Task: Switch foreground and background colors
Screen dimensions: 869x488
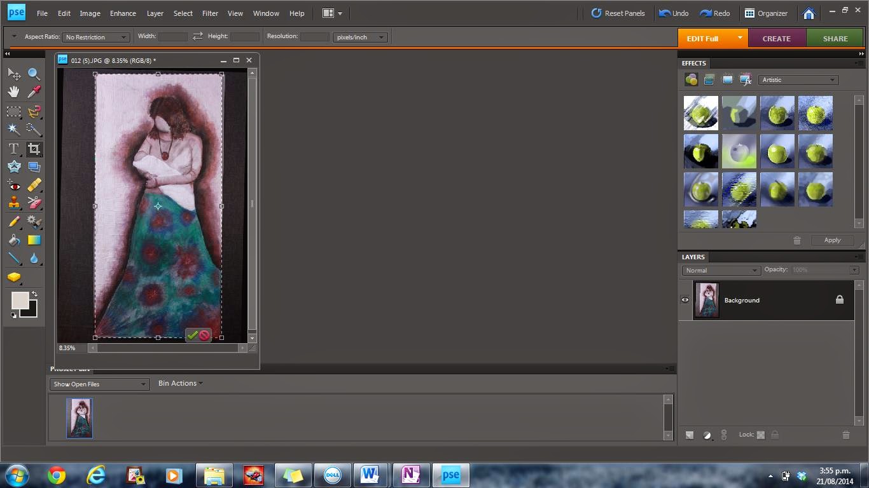Action: [x=34, y=294]
